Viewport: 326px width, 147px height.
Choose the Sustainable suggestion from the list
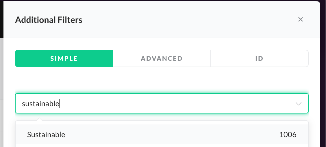point(46,135)
